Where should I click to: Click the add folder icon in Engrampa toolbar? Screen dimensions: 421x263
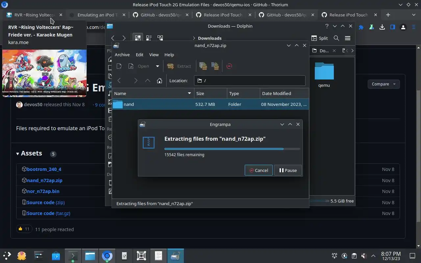[215, 66]
